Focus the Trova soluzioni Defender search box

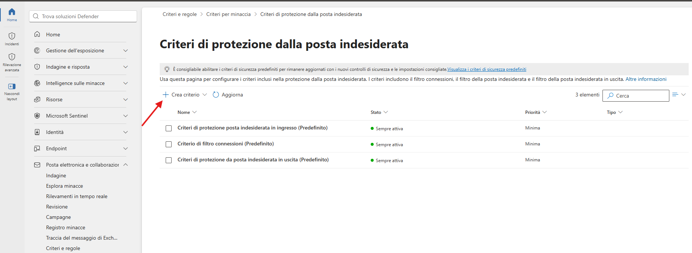click(x=83, y=16)
